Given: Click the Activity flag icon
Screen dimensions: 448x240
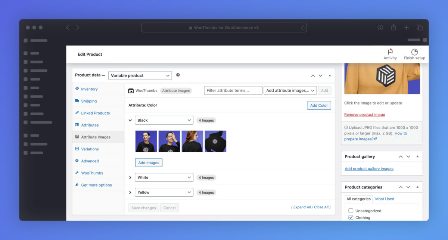Looking at the screenshot, I should tap(390, 52).
